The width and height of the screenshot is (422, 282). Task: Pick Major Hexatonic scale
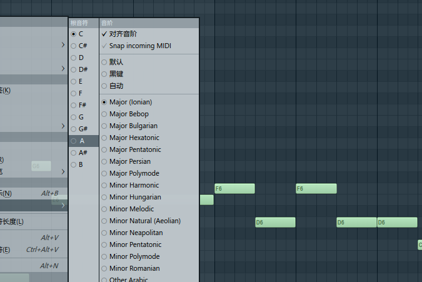(149, 138)
